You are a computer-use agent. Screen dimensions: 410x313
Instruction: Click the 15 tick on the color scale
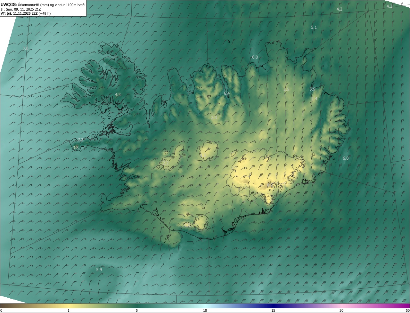(x=273, y=311)
